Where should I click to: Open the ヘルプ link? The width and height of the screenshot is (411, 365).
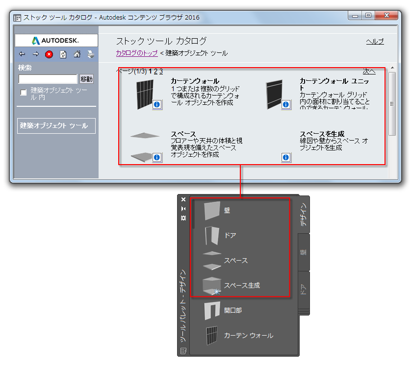[x=375, y=41]
